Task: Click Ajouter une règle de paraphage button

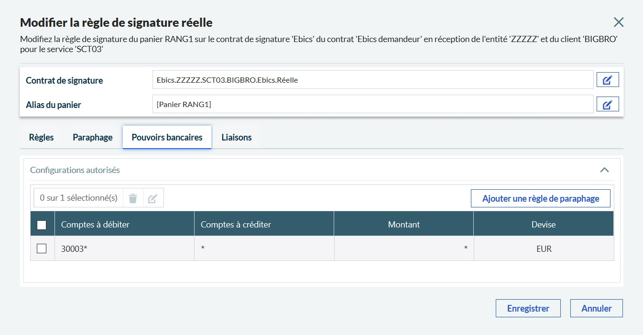Action: pos(540,198)
